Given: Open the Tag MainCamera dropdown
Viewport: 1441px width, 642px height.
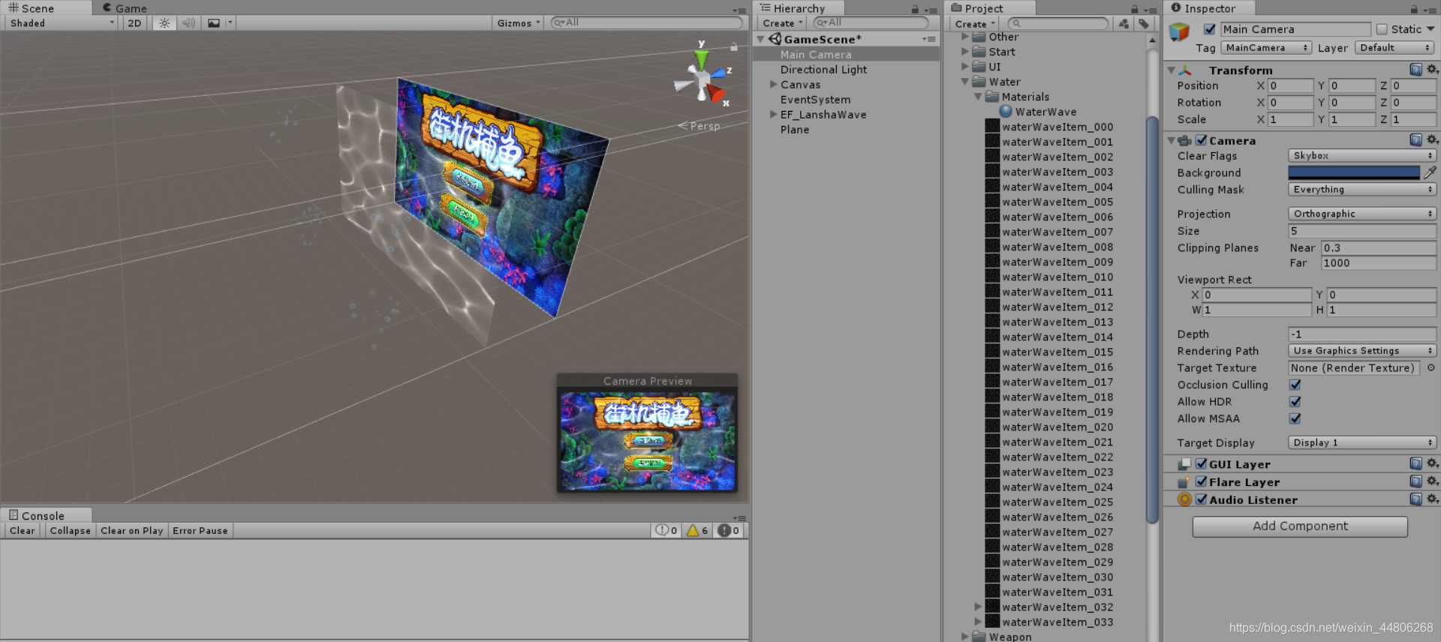Looking at the screenshot, I should pyautogui.click(x=1266, y=48).
